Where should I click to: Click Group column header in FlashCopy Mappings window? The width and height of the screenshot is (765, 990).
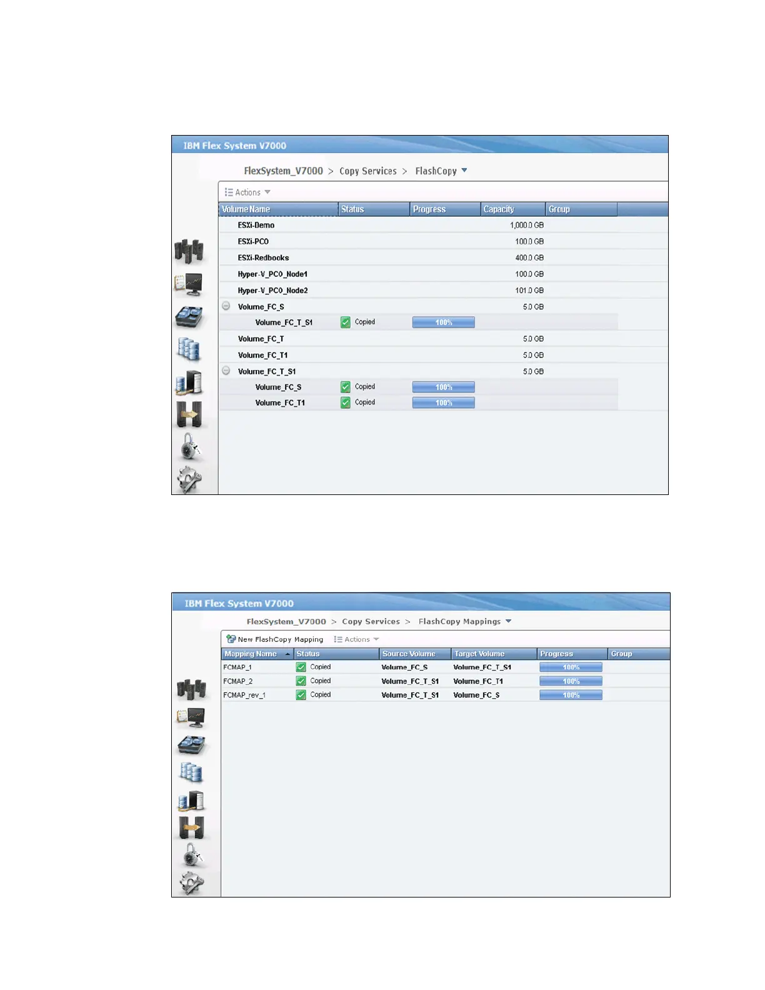639,654
